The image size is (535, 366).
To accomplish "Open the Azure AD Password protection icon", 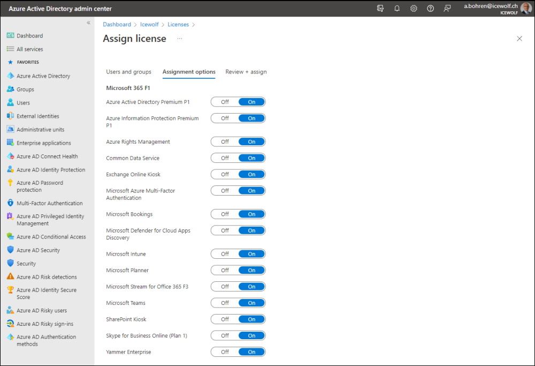I will coord(10,183).
